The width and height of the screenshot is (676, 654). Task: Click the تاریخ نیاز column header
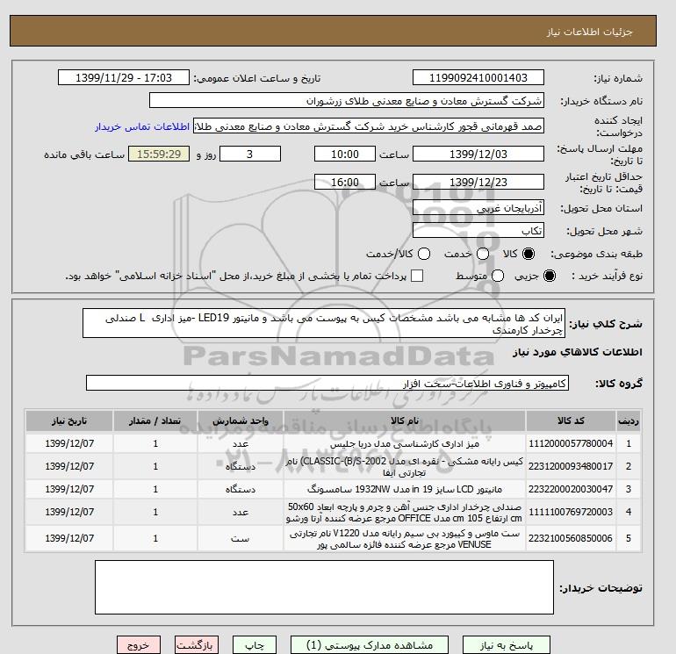click(69, 420)
